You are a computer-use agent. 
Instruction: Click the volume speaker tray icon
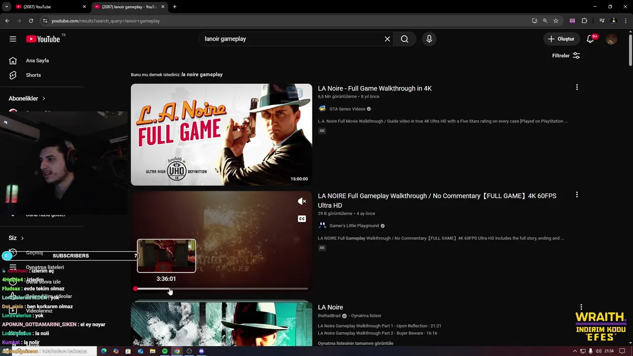coord(599,351)
